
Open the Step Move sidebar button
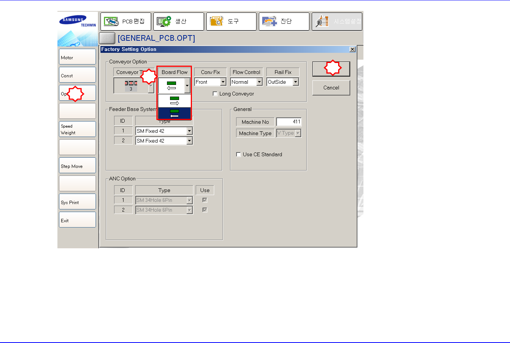tap(77, 165)
